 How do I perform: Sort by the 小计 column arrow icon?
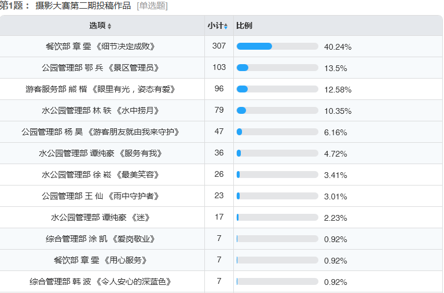click(226, 27)
